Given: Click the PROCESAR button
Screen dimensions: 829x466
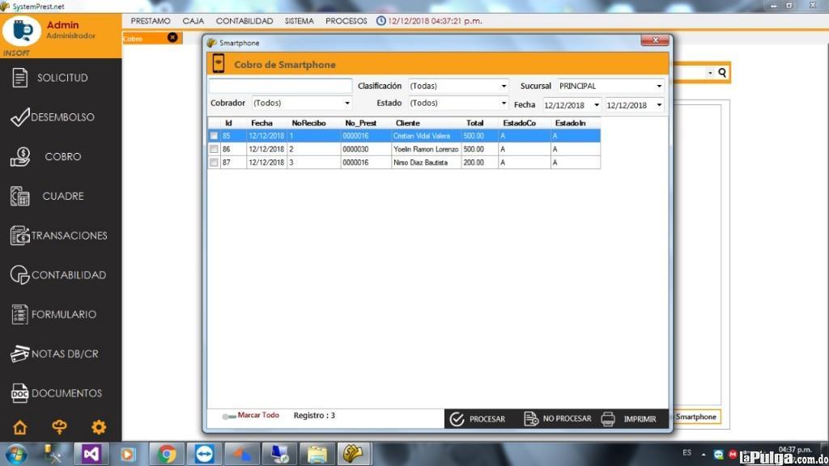Looking at the screenshot, I should point(478,418).
